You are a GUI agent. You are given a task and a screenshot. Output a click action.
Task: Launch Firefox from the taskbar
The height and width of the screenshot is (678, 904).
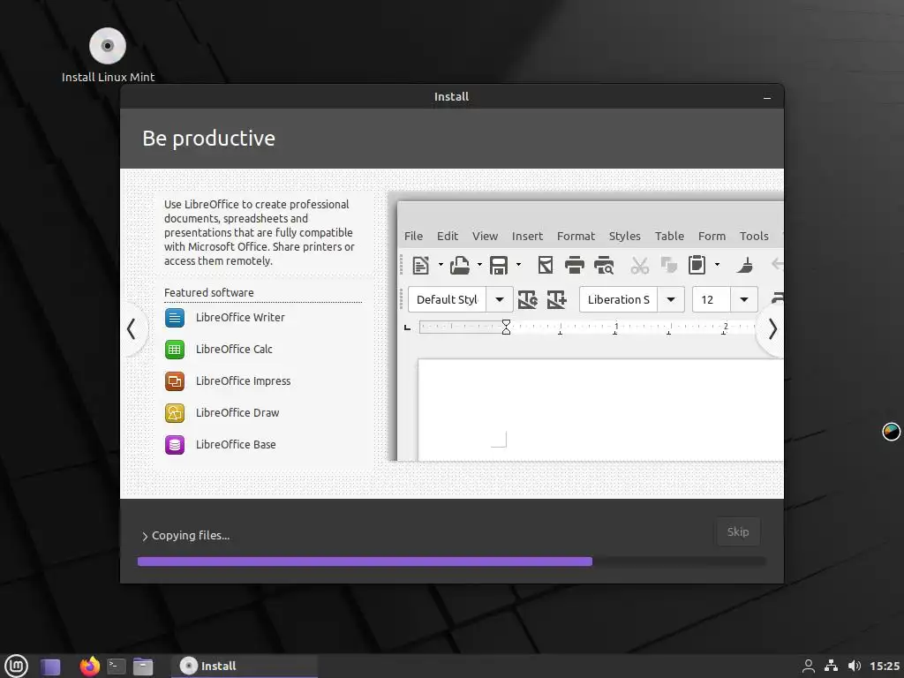pos(89,667)
